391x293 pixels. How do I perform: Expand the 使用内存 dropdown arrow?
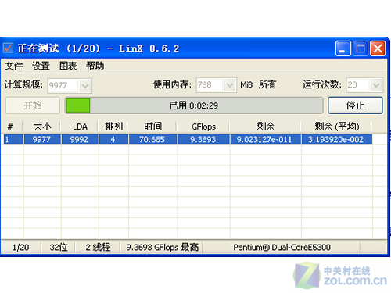click(230, 85)
